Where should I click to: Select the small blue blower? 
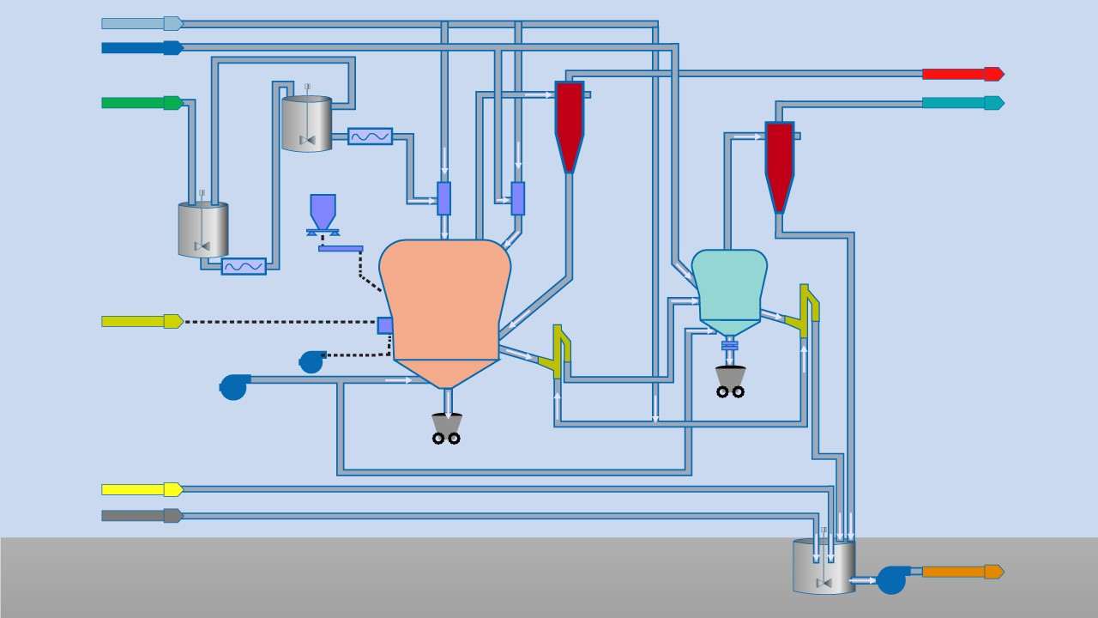312,361
